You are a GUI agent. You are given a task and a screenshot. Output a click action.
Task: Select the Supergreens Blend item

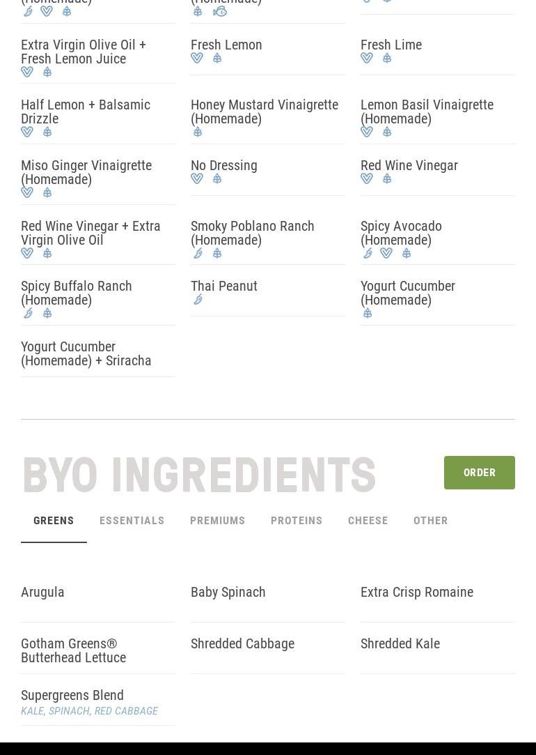[x=72, y=695]
